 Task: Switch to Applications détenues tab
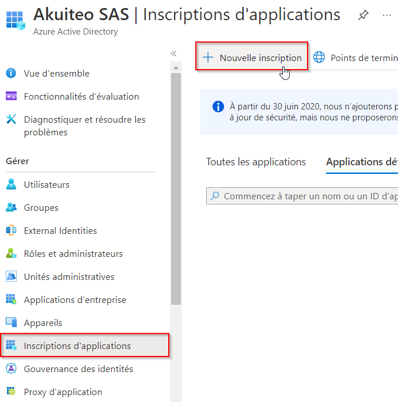pyautogui.click(x=362, y=162)
